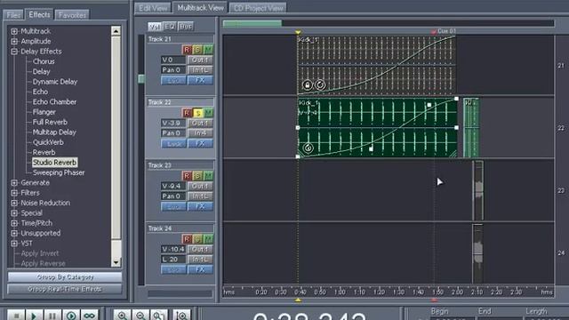Click the effects list scrollbar down arrow

tap(116, 262)
